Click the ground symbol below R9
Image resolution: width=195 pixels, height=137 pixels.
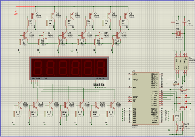pos(72,51)
